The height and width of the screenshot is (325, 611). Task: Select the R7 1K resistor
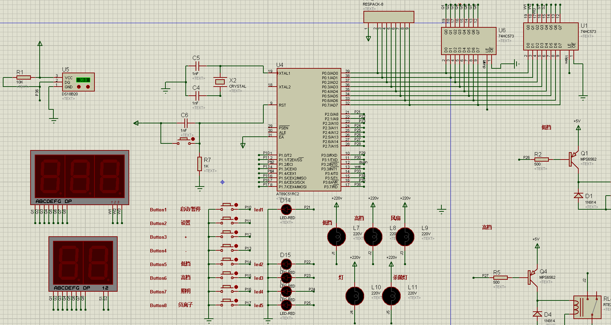coord(199,164)
